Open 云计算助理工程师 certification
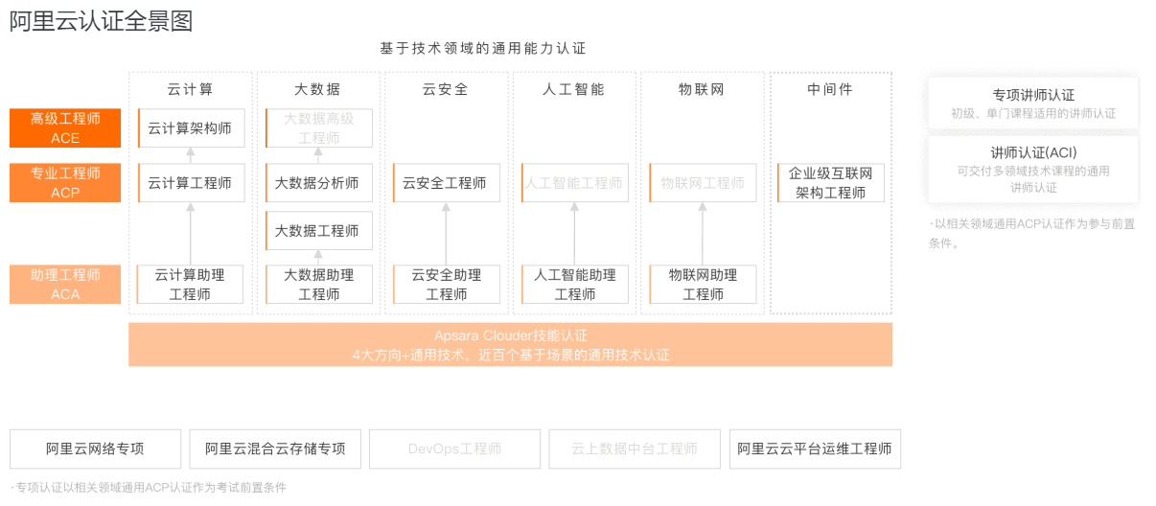 [191, 285]
